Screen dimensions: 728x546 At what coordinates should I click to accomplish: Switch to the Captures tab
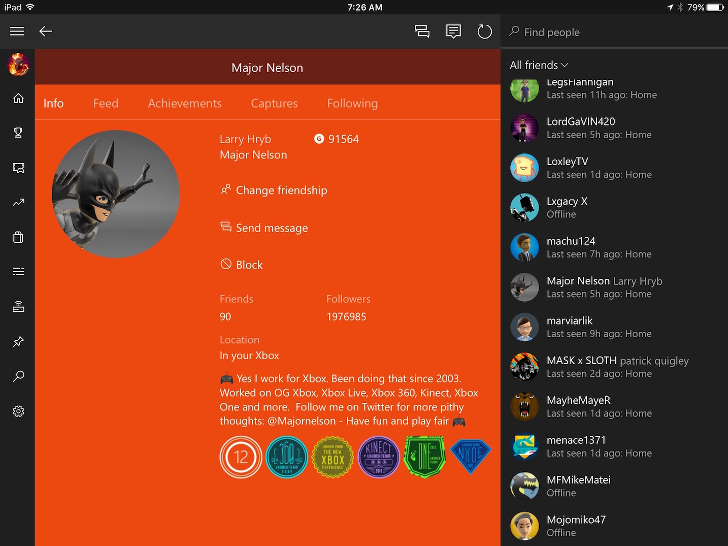tap(274, 103)
